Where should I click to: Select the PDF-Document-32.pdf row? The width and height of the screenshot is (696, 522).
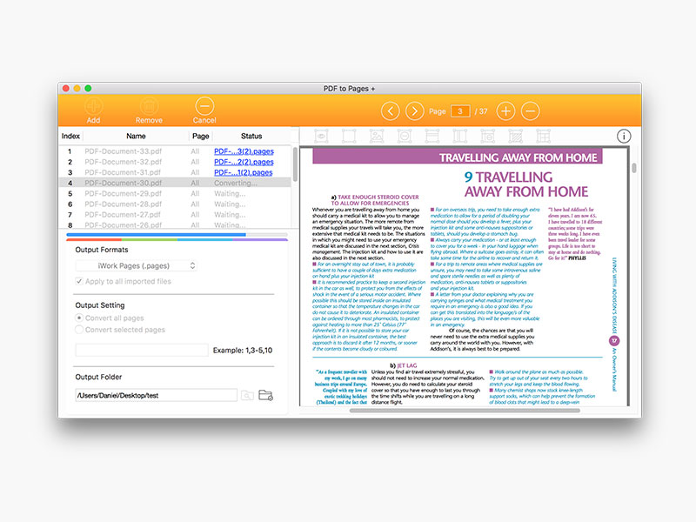point(176,162)
